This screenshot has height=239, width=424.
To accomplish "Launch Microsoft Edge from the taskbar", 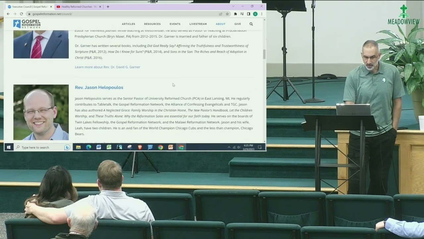I will pyautogui.click(x=88, y=147).
